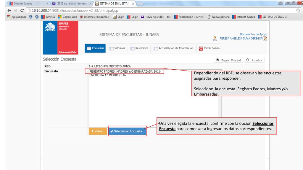Screen dimensions: 303x170
Task: Open the Documentos de Apoyo link
Action: (x=253, y=34)
